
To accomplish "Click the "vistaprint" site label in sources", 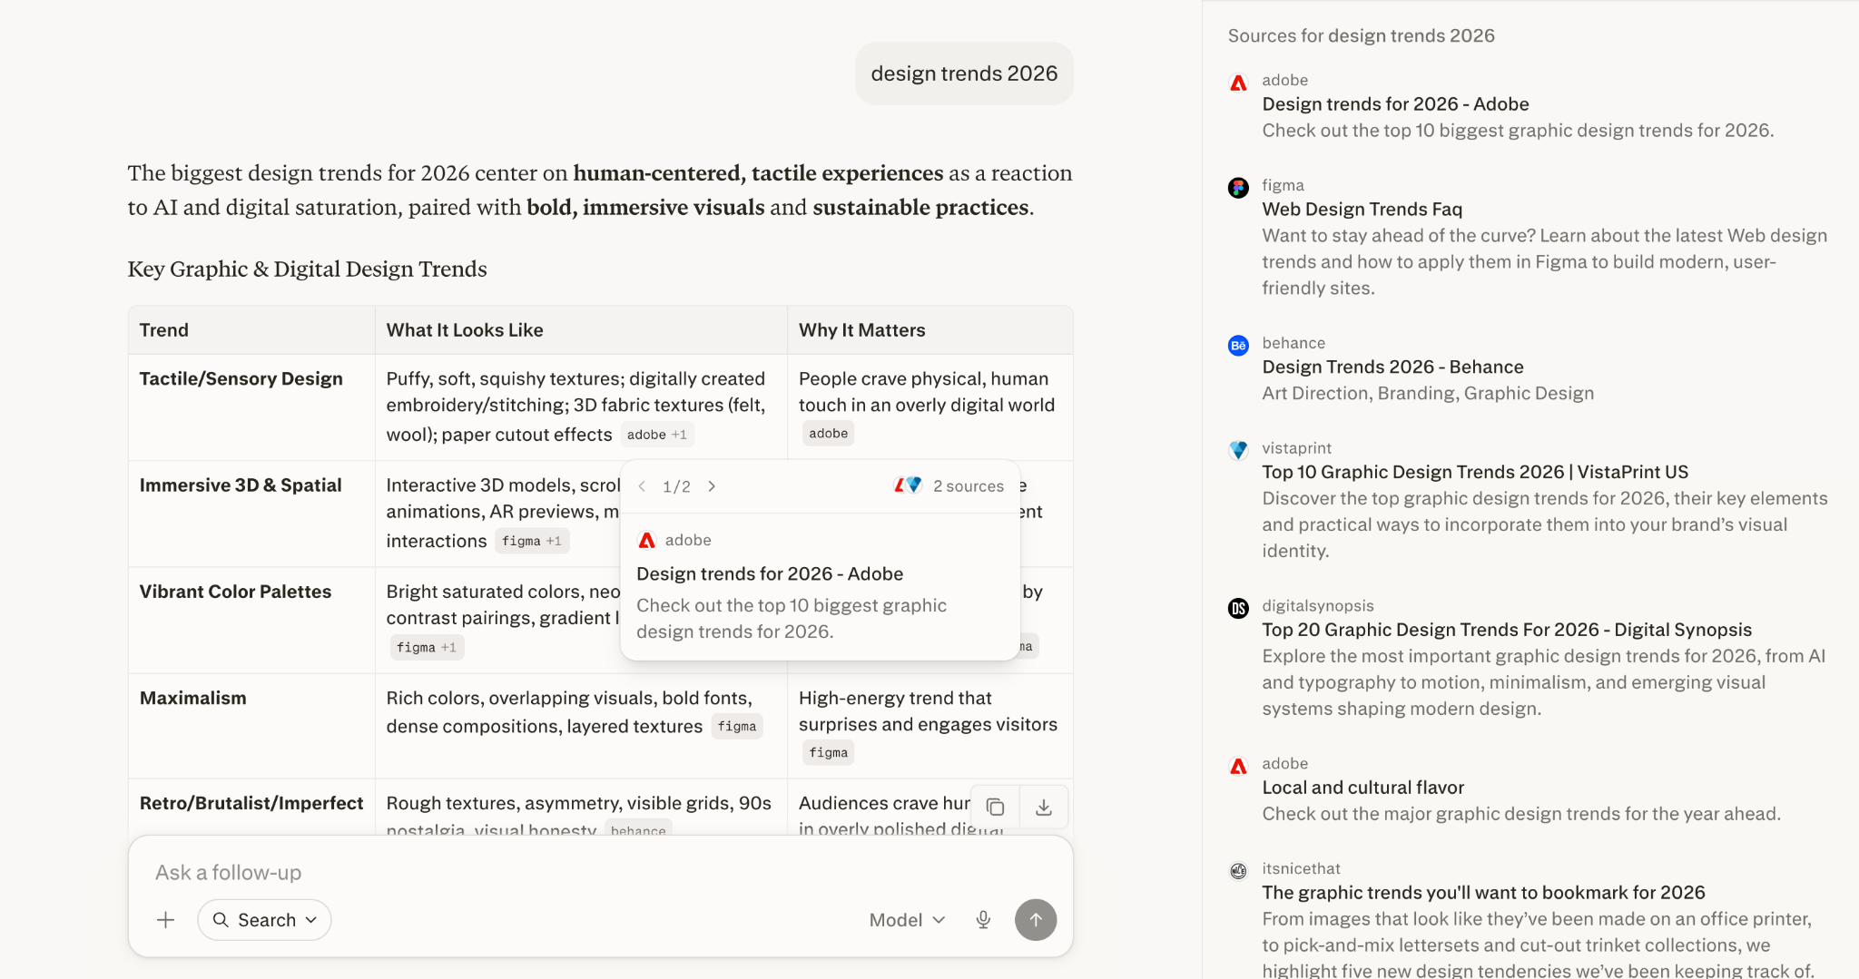I will (x=1297, y=448).
